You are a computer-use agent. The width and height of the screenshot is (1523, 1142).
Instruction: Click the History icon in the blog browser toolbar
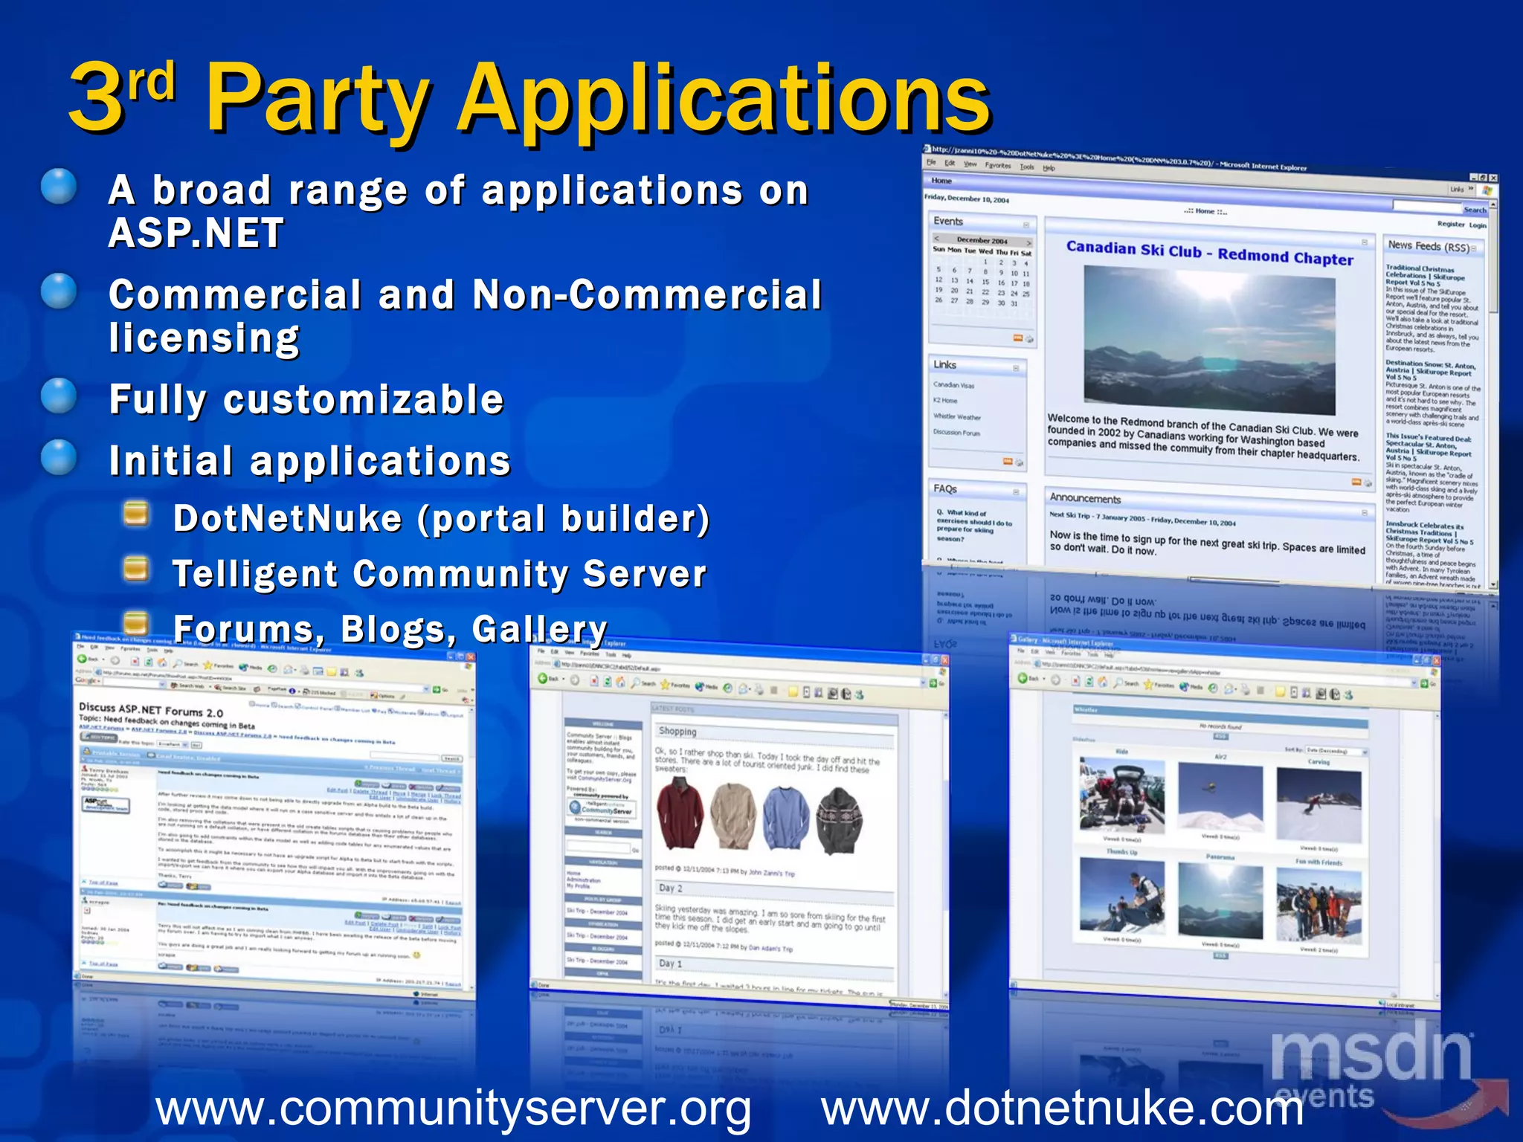[x=728, y=688]
